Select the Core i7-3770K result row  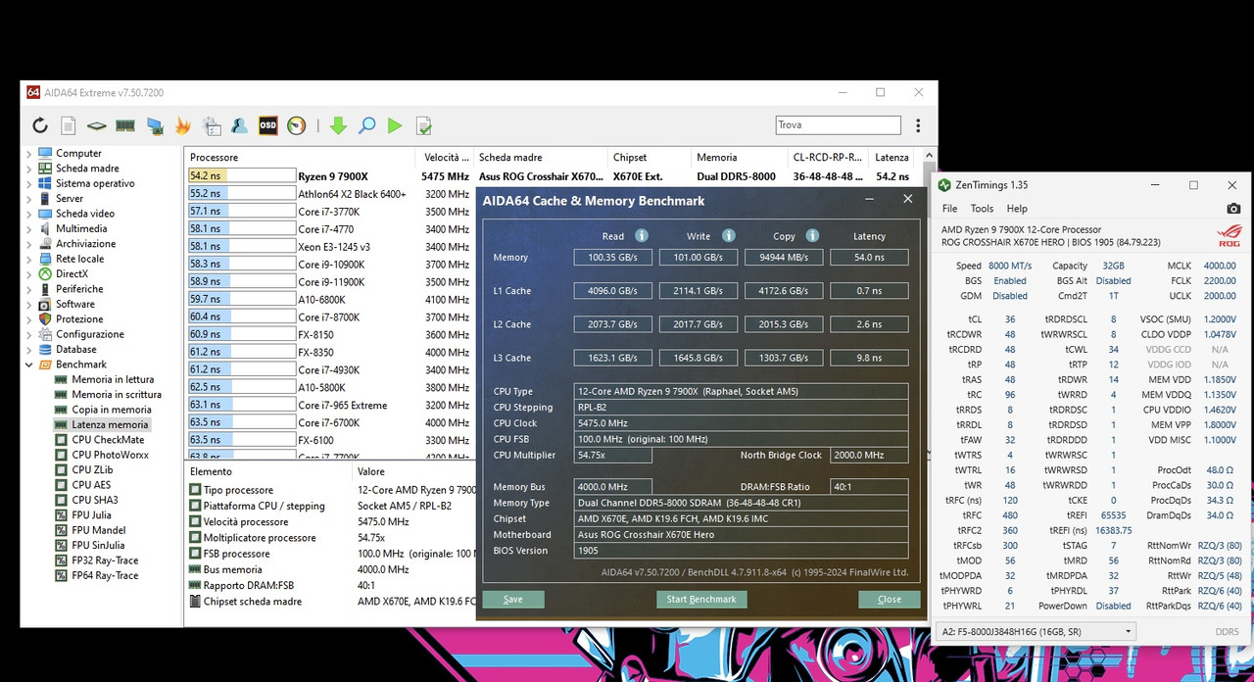click(x=330, y=211)
